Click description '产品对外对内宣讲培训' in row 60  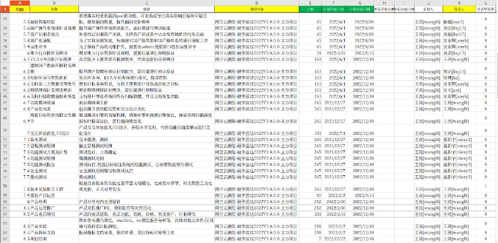coord(146,202)
